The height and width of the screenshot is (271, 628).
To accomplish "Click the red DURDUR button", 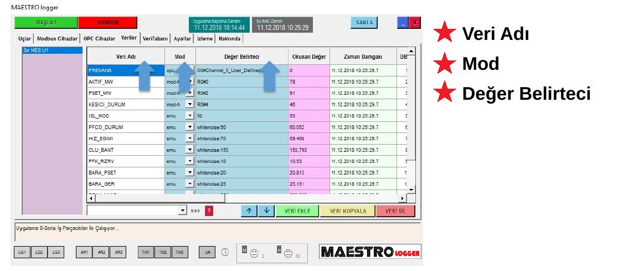I will point(108,23).
